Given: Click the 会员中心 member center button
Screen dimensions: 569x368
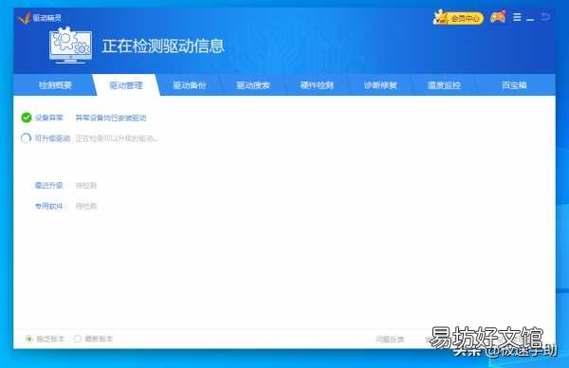Looking at the screenshot, I should pos(458,17).
